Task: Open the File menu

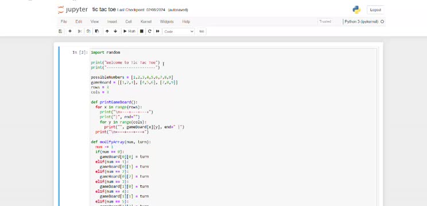Action: click(64, 21)
